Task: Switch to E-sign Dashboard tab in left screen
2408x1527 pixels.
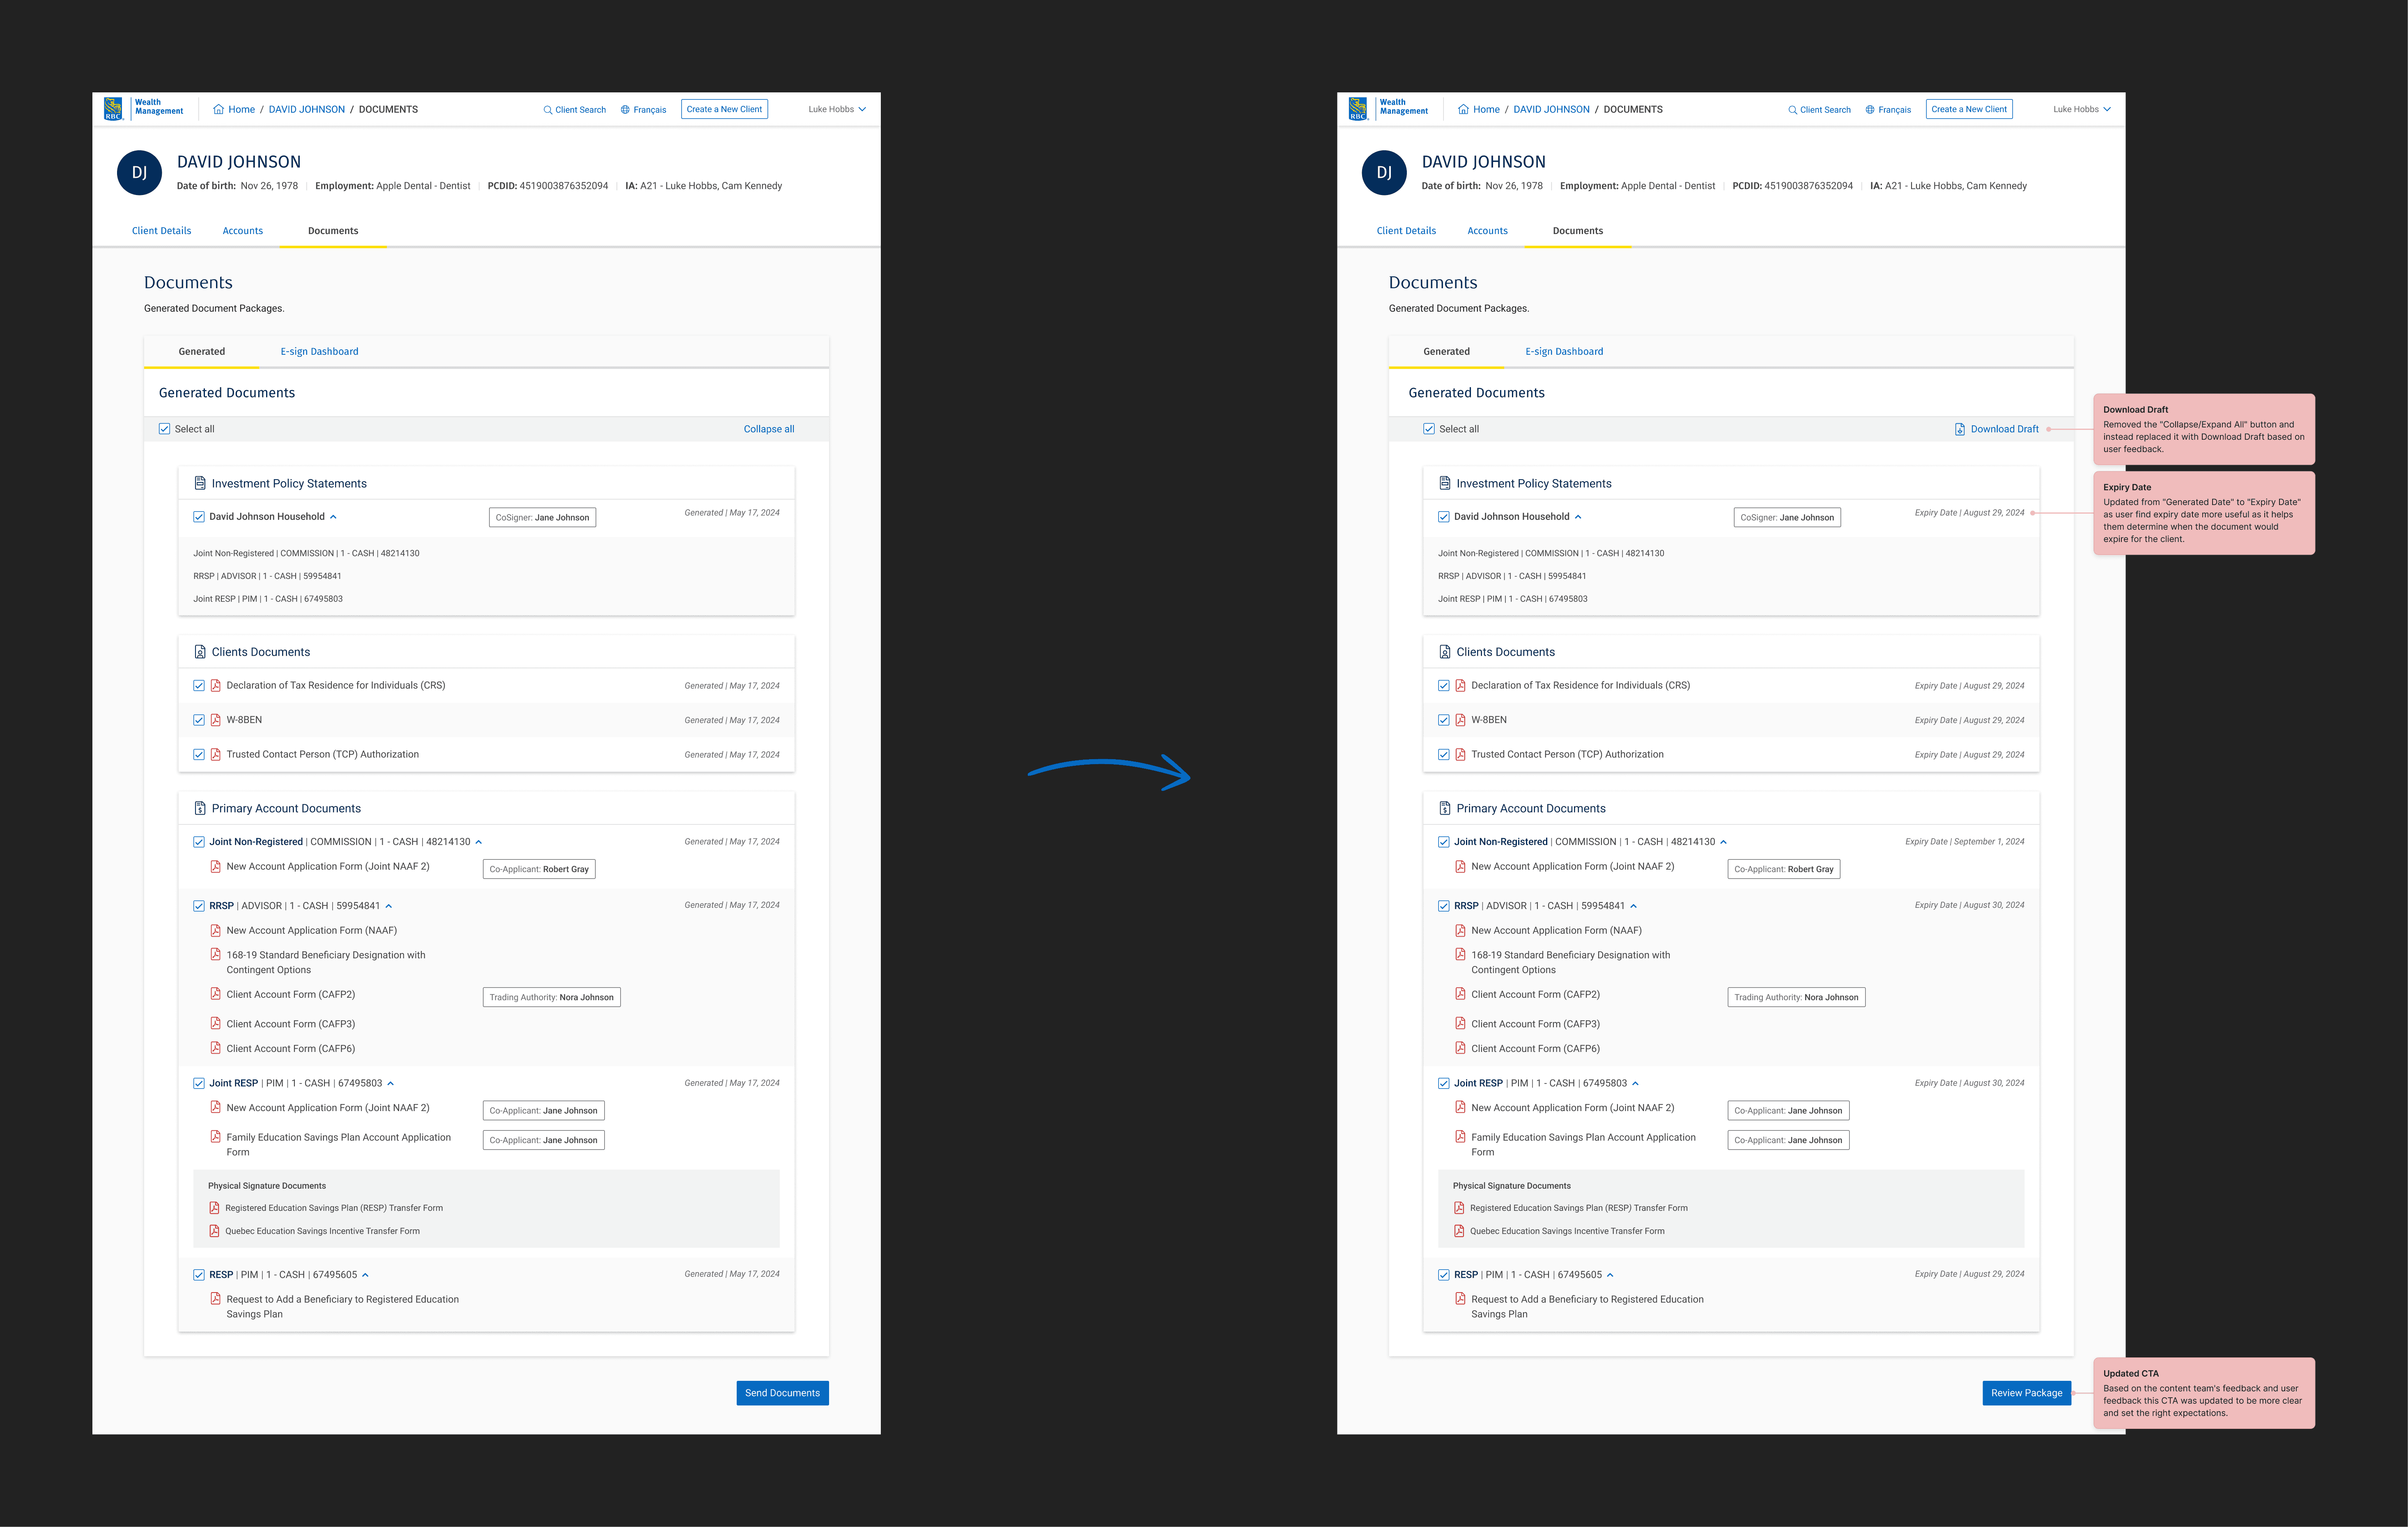Action: (x=319, y=352)
